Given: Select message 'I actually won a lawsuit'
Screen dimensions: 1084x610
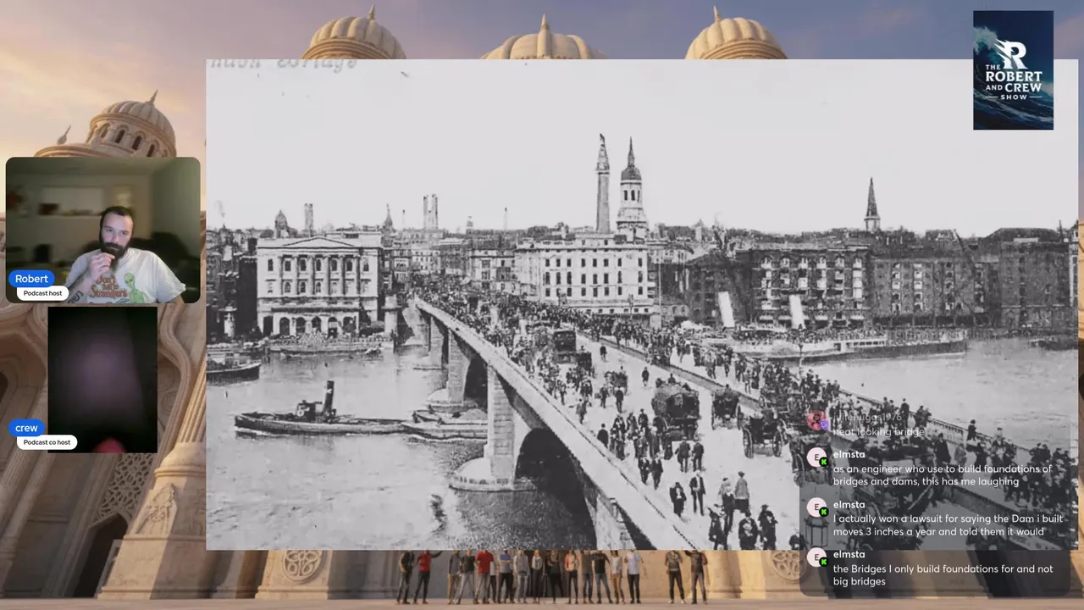Looking at the screenshot, I should (948, 525).
